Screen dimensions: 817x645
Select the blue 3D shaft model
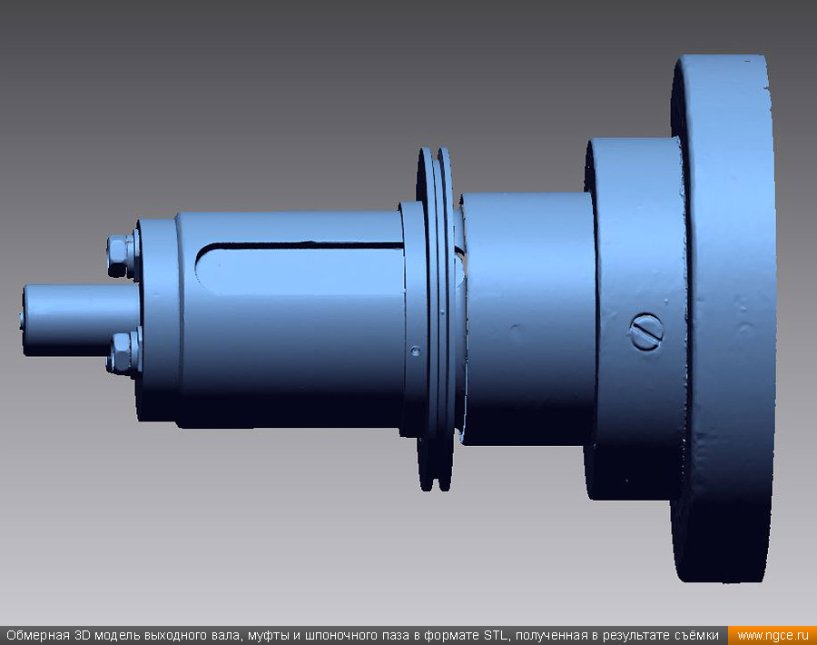click(x=399, y=318)
